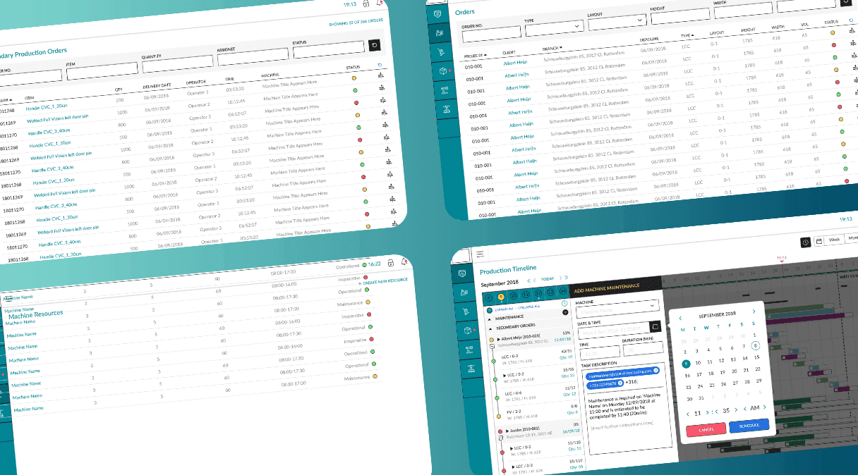Viewport: 858px width, 475px height.
Task: Remove the email address chip in Task Description
Action: (655, 371)
